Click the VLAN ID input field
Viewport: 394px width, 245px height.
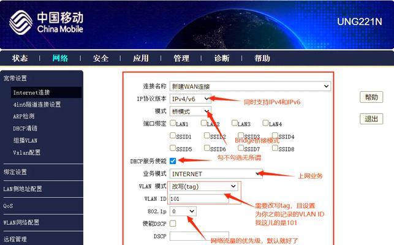pos(199,199)
